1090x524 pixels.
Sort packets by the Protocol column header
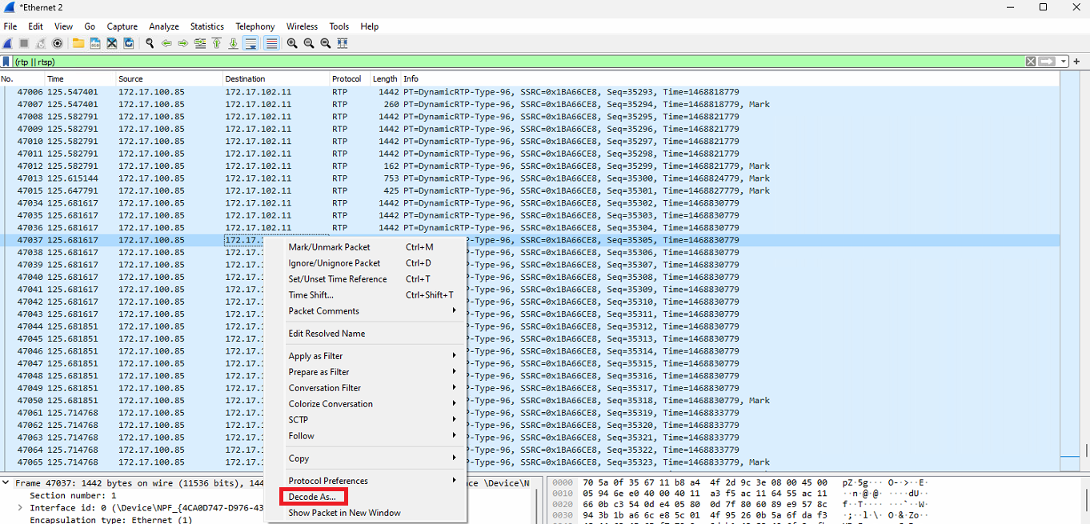tap(347, 79)
